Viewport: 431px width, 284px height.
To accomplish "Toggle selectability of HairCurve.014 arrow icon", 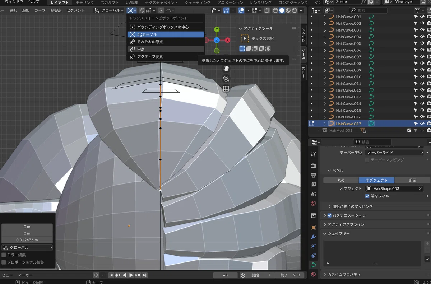I will (x=416, y=104).
